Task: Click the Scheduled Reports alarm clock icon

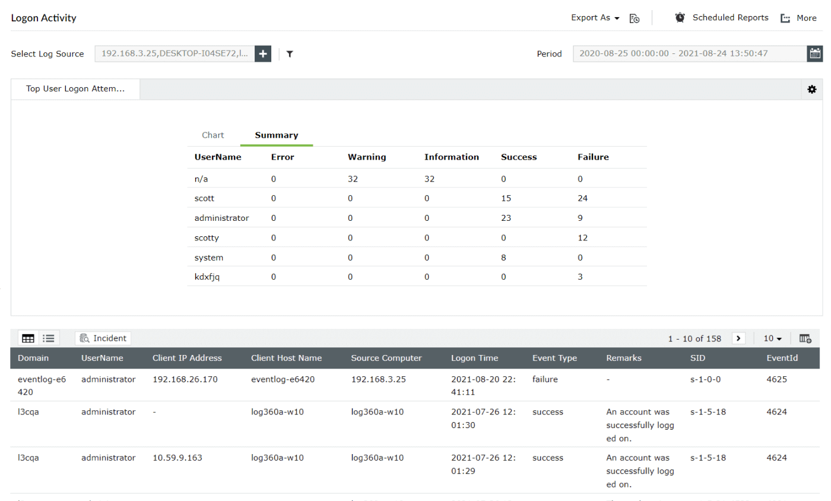Action: coord(680,18)
